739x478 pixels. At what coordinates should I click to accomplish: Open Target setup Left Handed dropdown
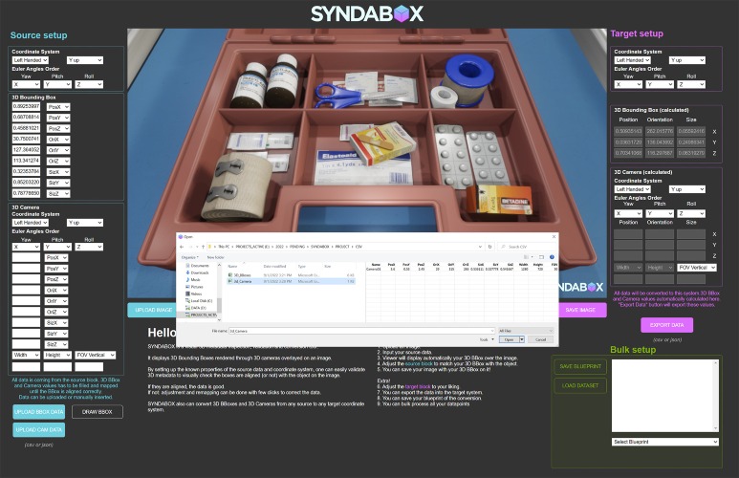(x=633, y=60)
